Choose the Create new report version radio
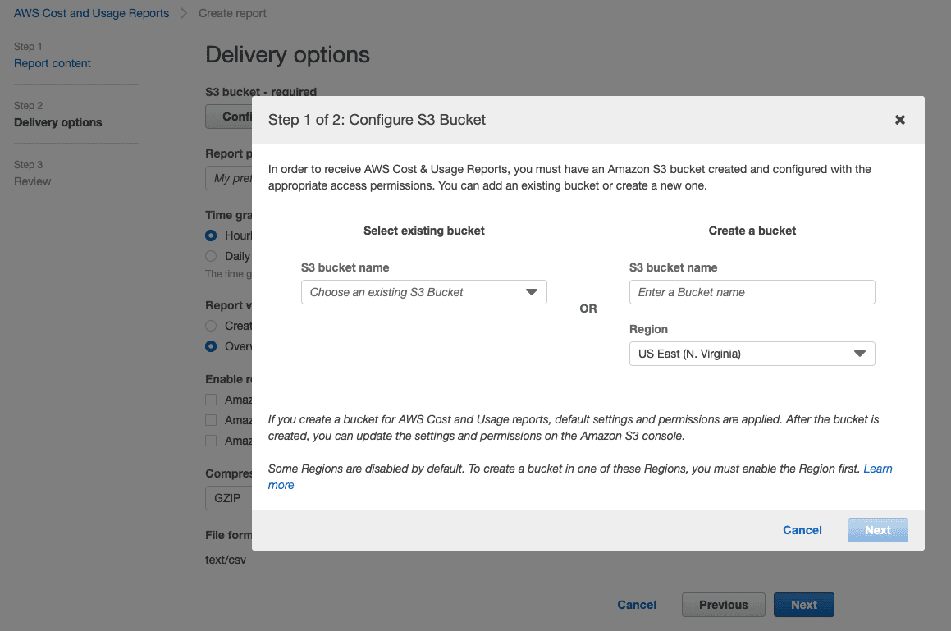Screen dimensions: 951x631 coord(211,326)
